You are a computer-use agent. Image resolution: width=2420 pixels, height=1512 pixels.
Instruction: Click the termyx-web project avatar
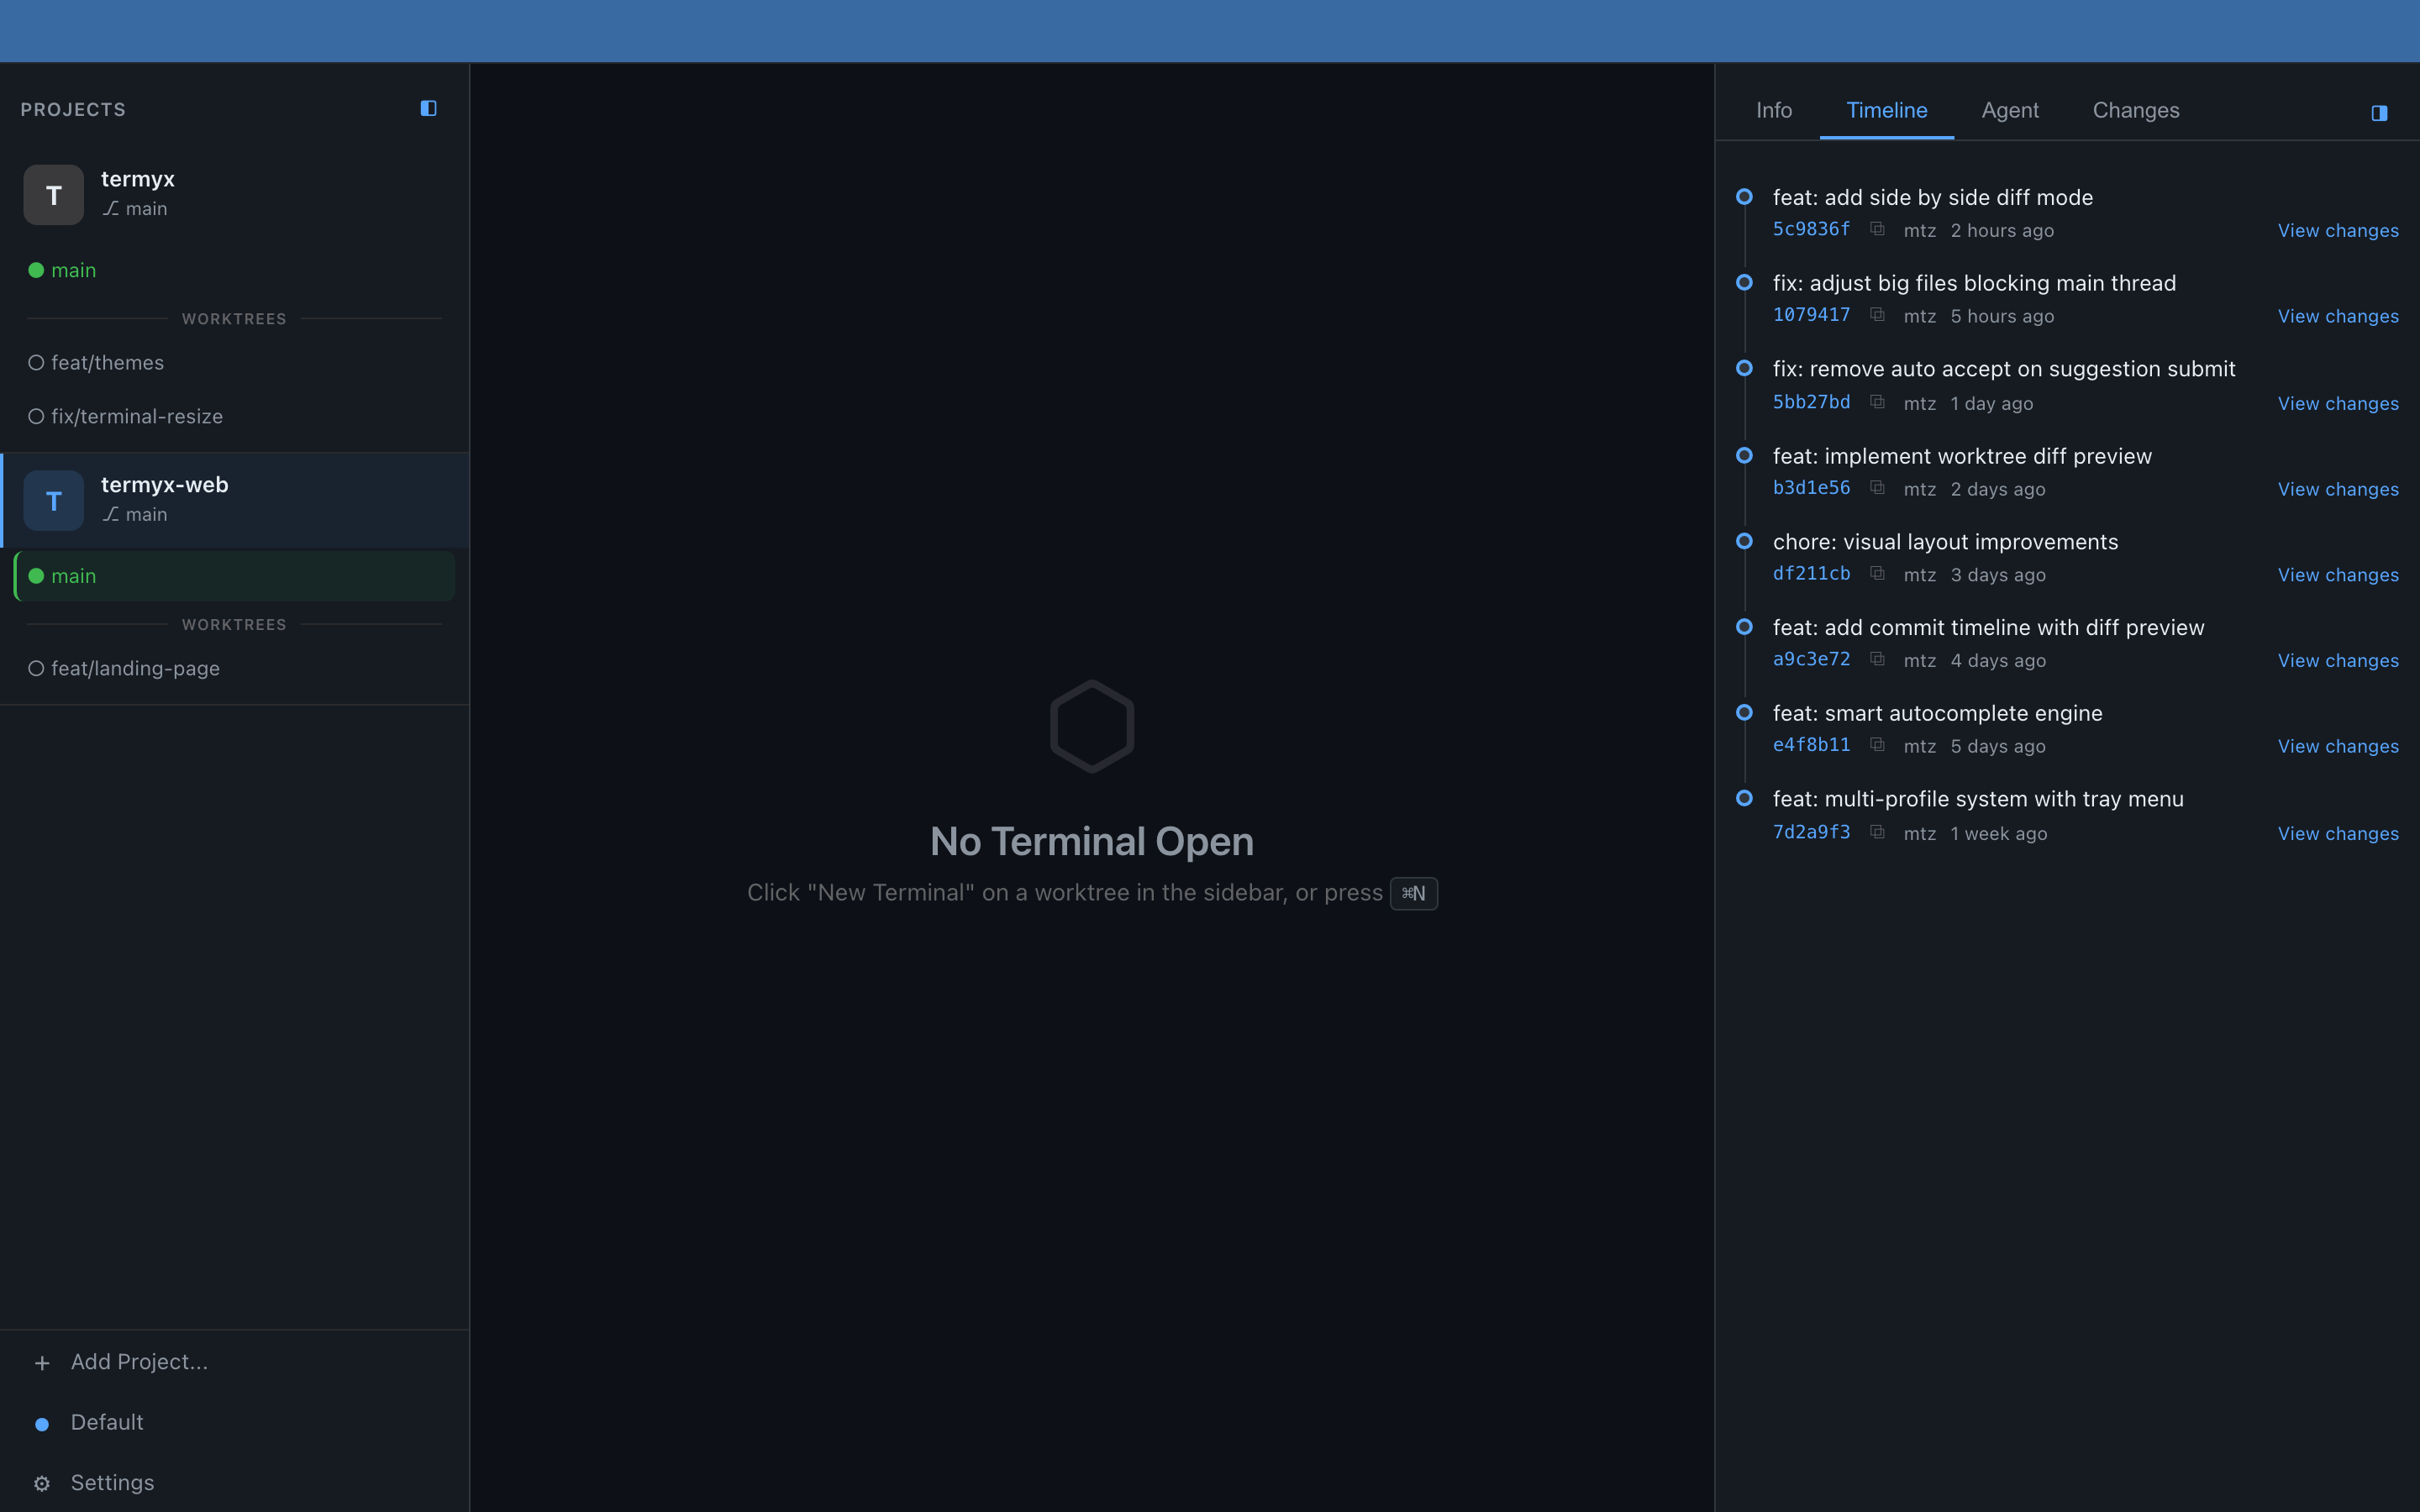point(53,500)
